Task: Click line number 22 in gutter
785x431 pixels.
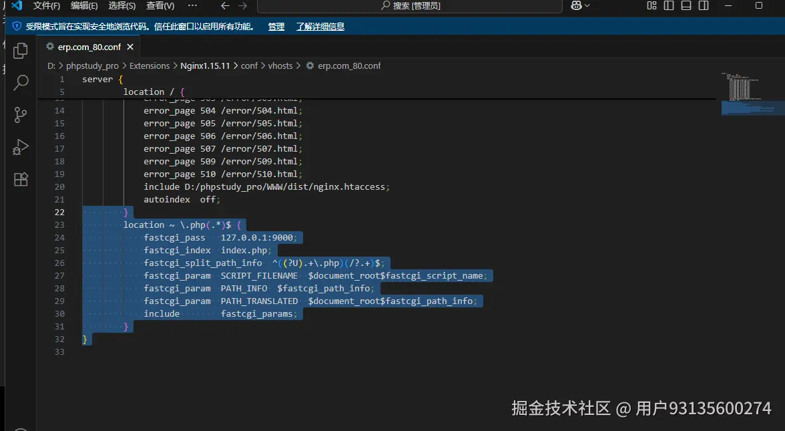Action: pyautogui.click(x=59, y=212)
